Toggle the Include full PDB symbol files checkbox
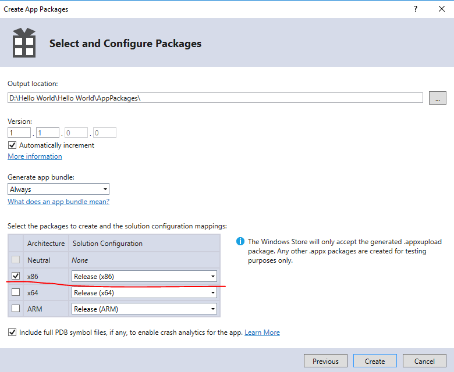454x372 pixels. (x=12, y=332)
